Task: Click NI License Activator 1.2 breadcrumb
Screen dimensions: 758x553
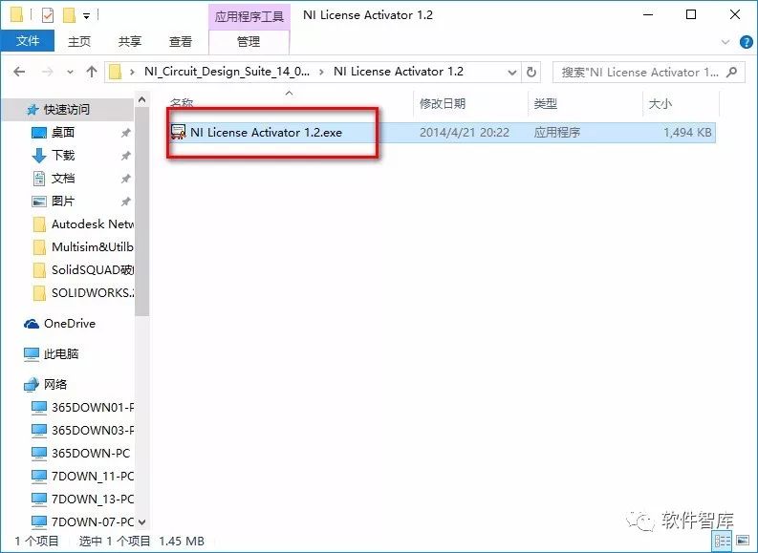Action: click(399, 72)
